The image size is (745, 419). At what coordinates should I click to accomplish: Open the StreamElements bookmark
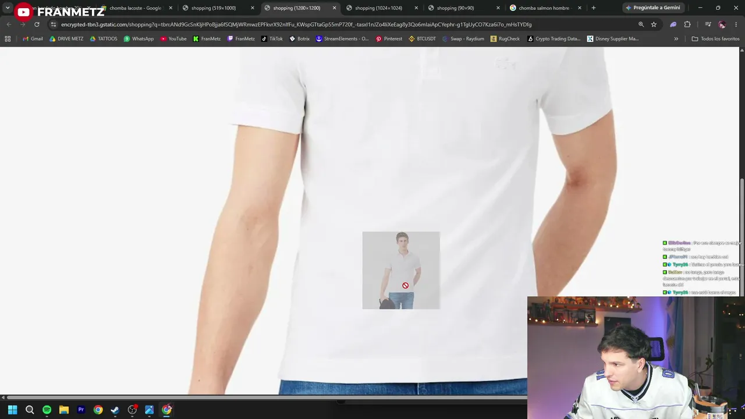(342, 39)
